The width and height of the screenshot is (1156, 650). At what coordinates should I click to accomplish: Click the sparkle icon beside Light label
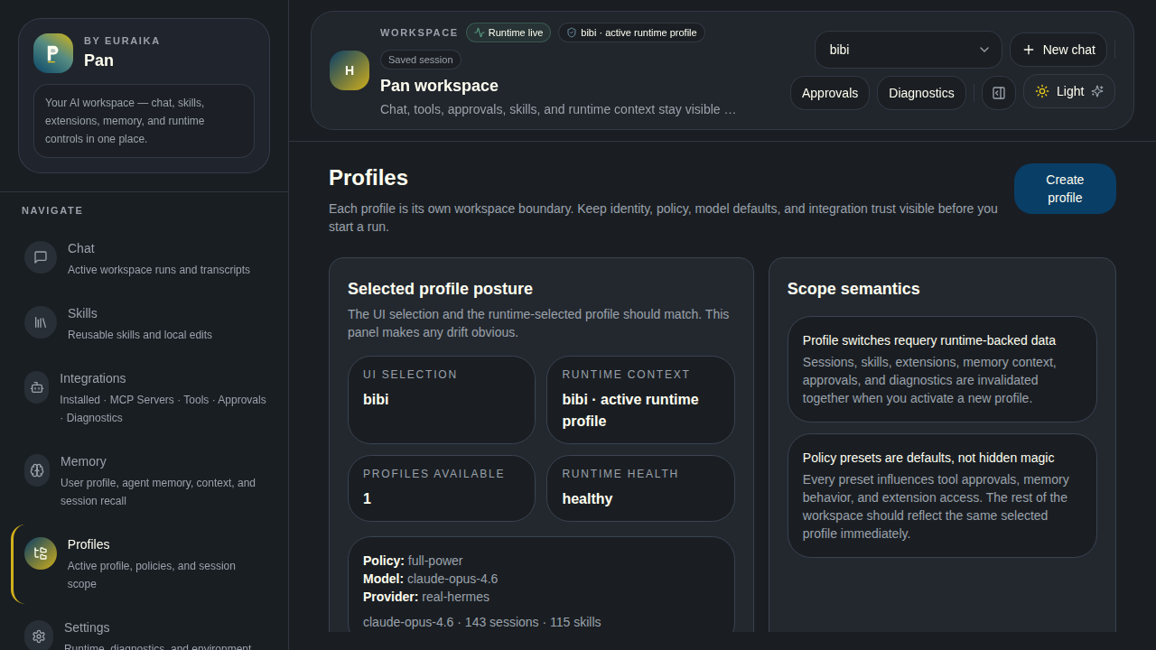pyautogui.click(x=1097, y=91)
